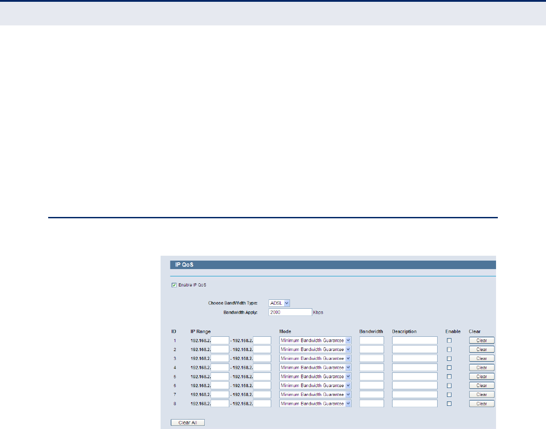Focus the Description field of rule ID 2
Viewport: 546px width, 429px height.
(415, 349)
